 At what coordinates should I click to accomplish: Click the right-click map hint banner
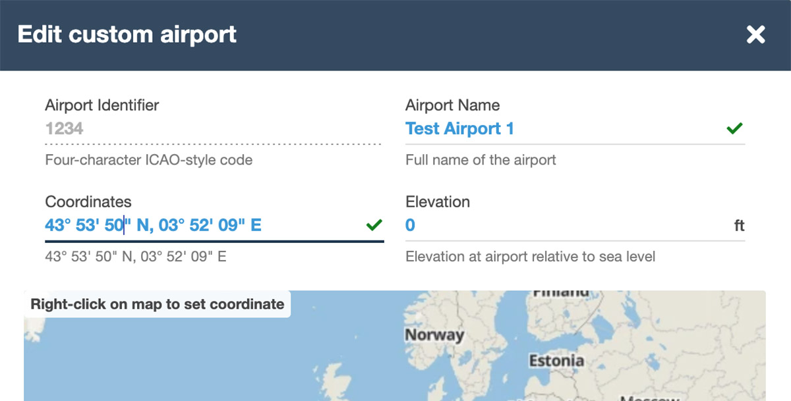click(x=158, y=304)
